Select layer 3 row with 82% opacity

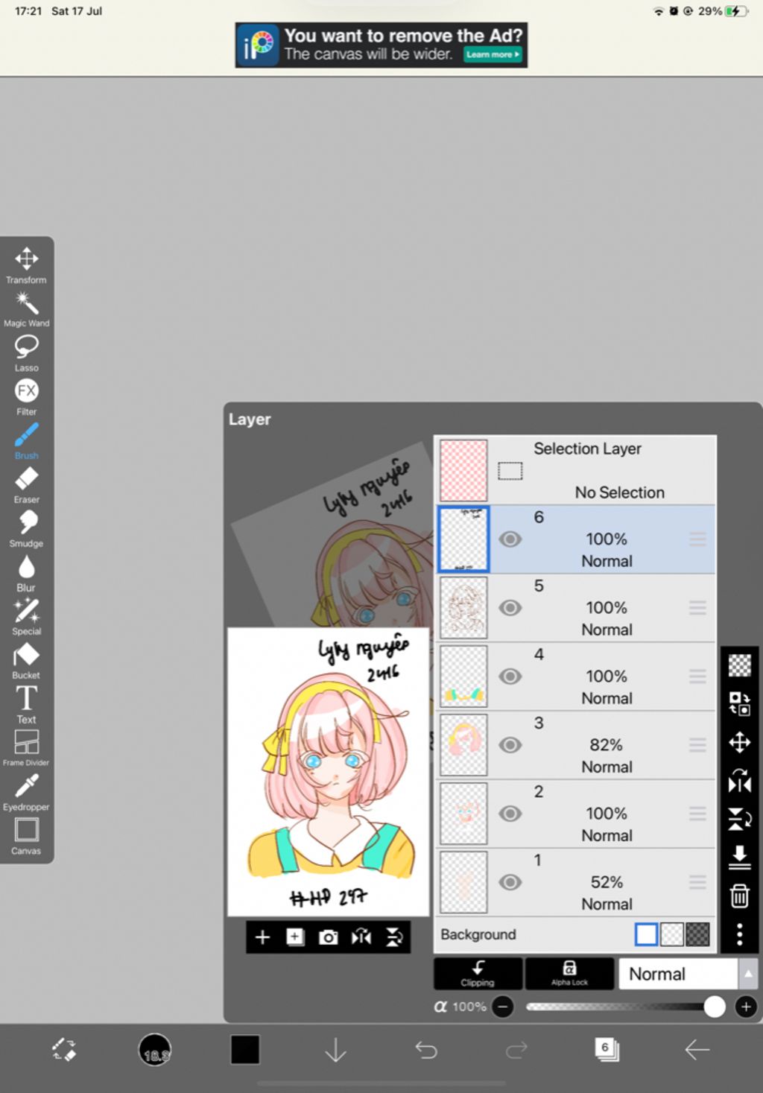[575, 744]
